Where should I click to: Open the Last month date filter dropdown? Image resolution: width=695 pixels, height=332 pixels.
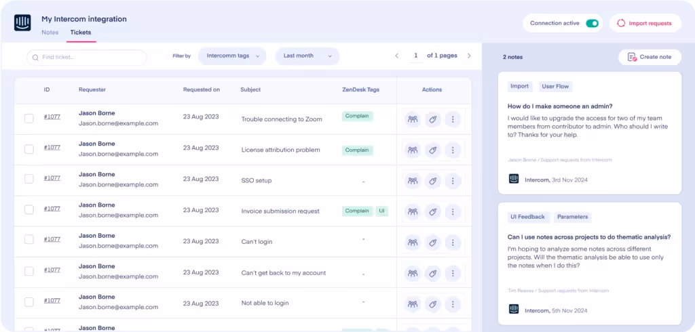pyautogui.click(x=307, y=56)
